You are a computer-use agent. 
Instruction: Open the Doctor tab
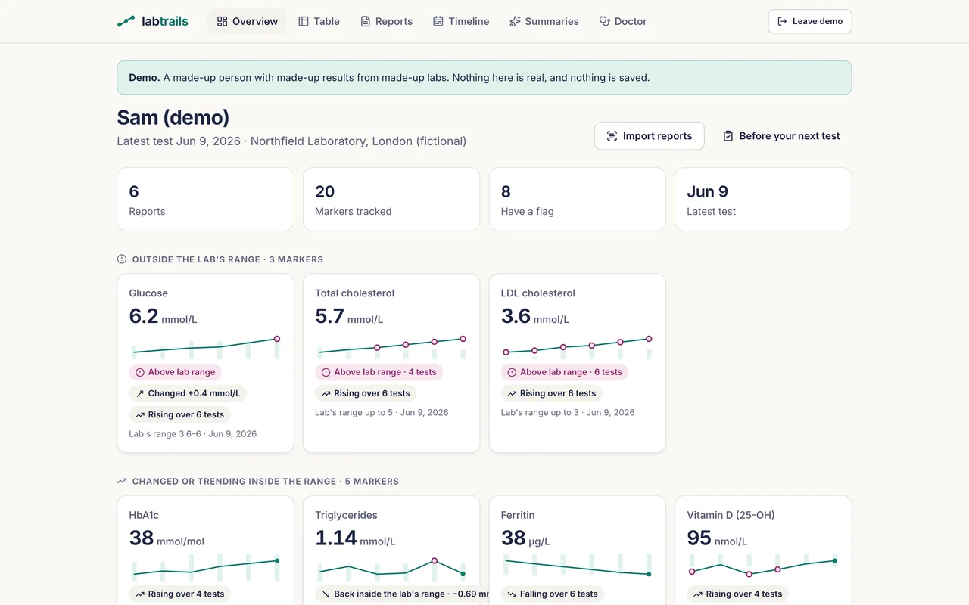point(623,21)
